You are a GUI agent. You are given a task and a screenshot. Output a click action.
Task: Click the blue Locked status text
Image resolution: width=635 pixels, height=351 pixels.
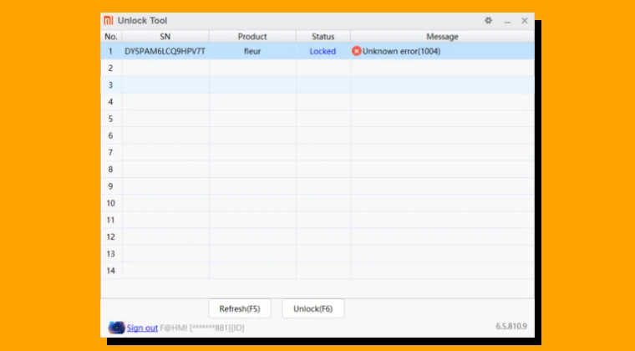pyautogui.click(x=323, y=51)
